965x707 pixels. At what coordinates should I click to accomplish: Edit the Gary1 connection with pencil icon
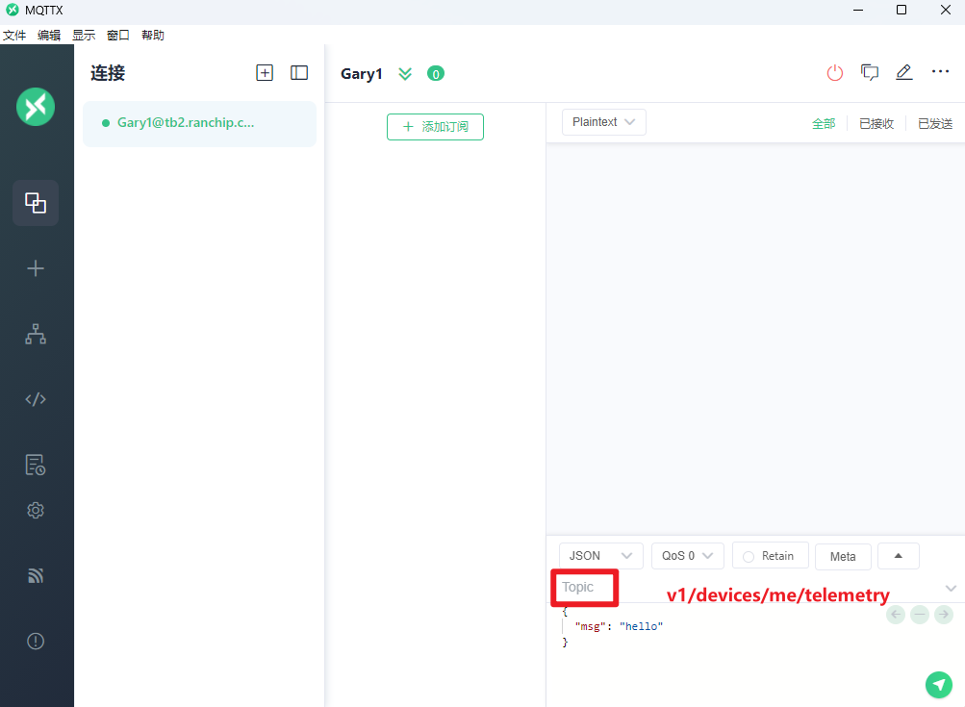pyautogui.click(x=904, y=72)
